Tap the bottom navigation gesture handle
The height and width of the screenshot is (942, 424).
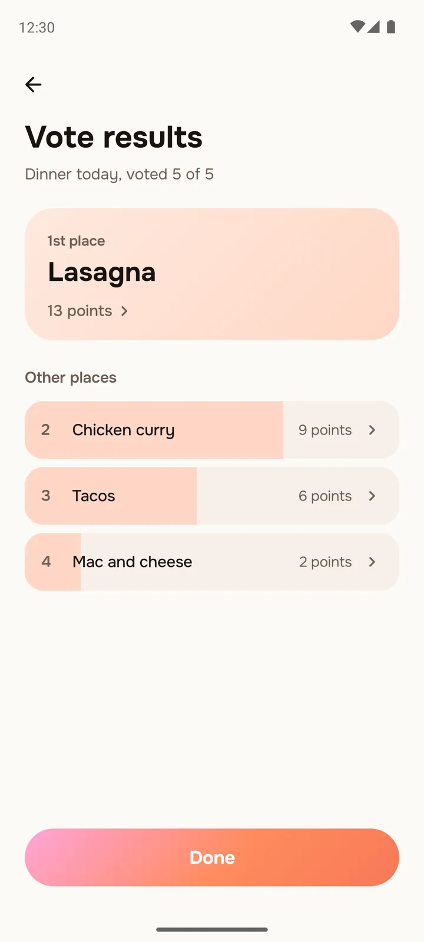coord(212,930)
